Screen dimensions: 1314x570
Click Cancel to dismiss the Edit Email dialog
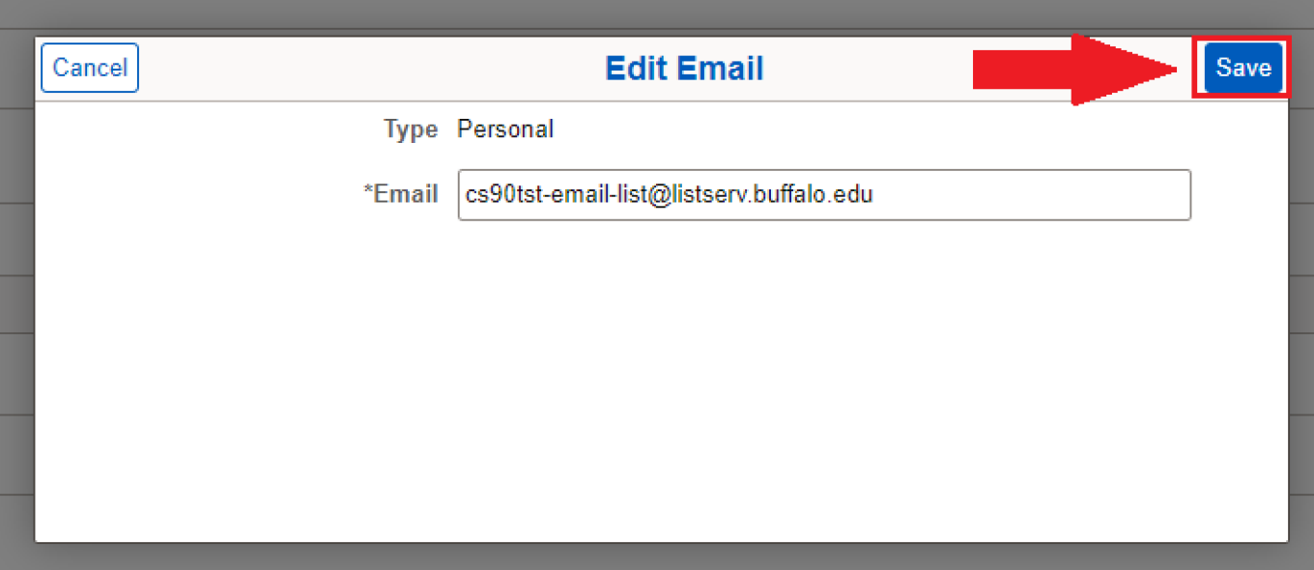click(89, 68)
